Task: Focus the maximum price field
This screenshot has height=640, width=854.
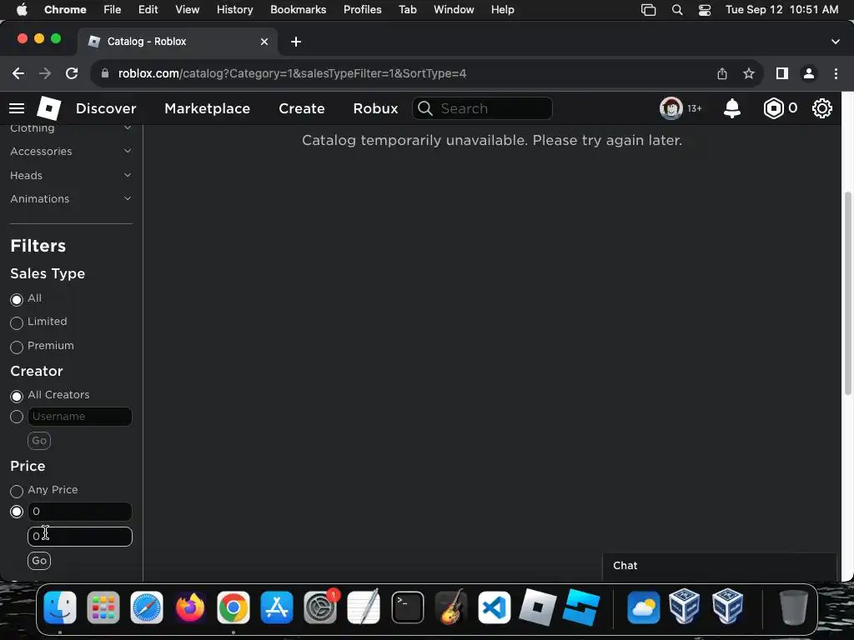Action: click(x=79, y=537)
